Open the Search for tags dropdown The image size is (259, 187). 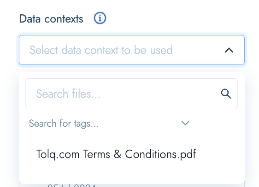109,123
